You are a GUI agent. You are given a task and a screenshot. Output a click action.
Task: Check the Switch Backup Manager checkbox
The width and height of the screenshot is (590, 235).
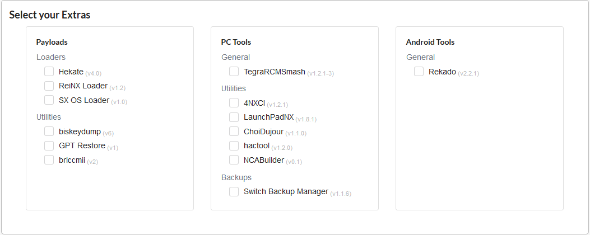234,191
